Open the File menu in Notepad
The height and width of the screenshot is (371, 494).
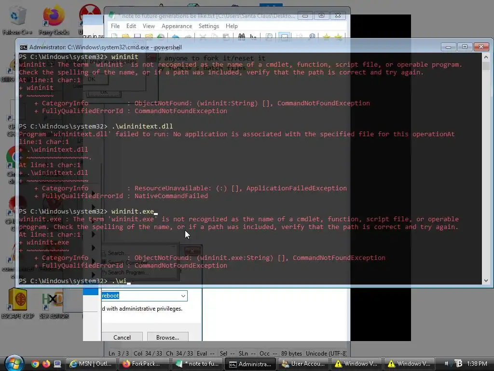click(x=115, y=26)
